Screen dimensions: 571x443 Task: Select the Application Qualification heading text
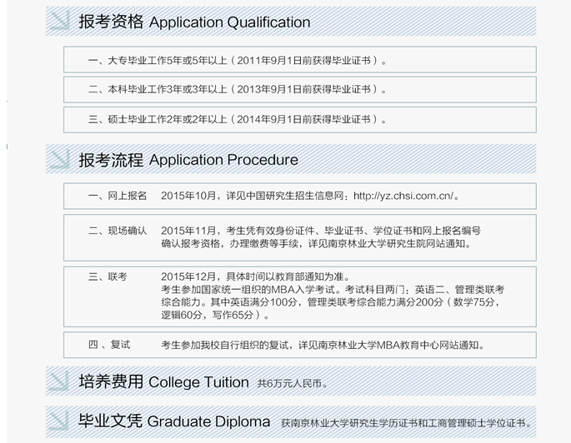point(230,22)
